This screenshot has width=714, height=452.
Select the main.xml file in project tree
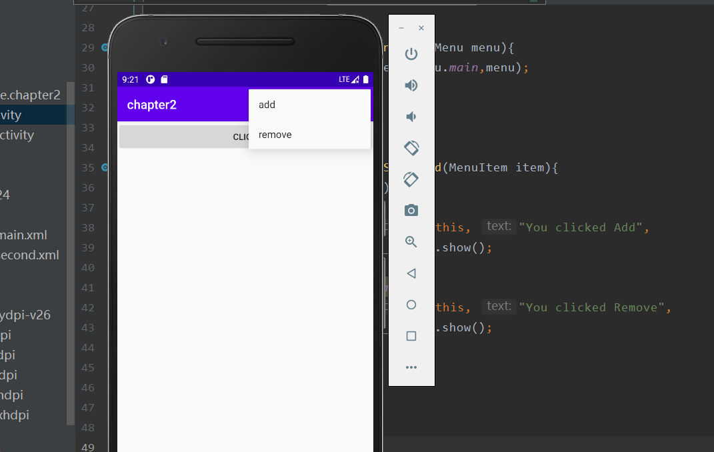[x=23, y=235]
